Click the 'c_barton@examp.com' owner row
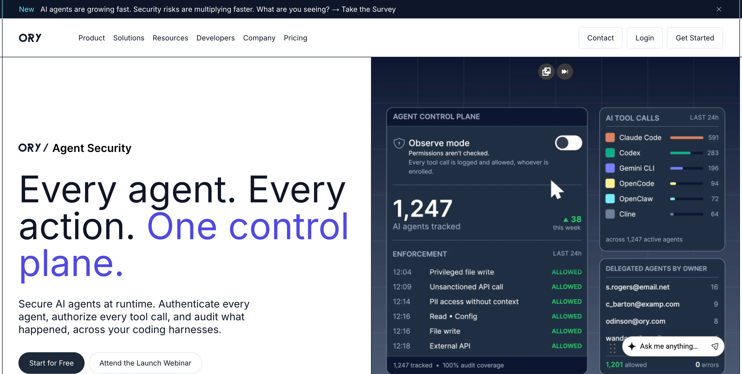The width and height of the screenshot is (742, 374). (x=662, y=304)
